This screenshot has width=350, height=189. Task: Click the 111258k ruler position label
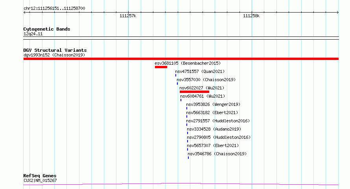pos(251,16)
